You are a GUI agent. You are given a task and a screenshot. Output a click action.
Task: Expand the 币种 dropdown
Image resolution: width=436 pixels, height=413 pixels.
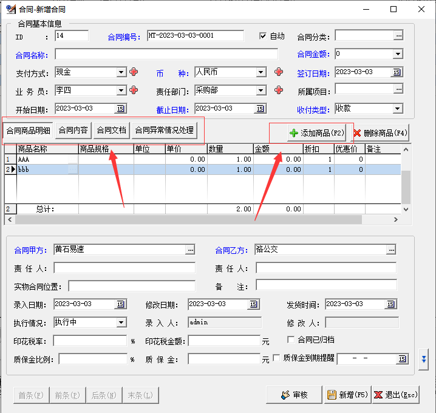[x=261, y=72]
